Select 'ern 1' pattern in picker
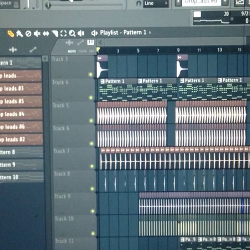Screen dimensions: 250x250 pos(20,63)
